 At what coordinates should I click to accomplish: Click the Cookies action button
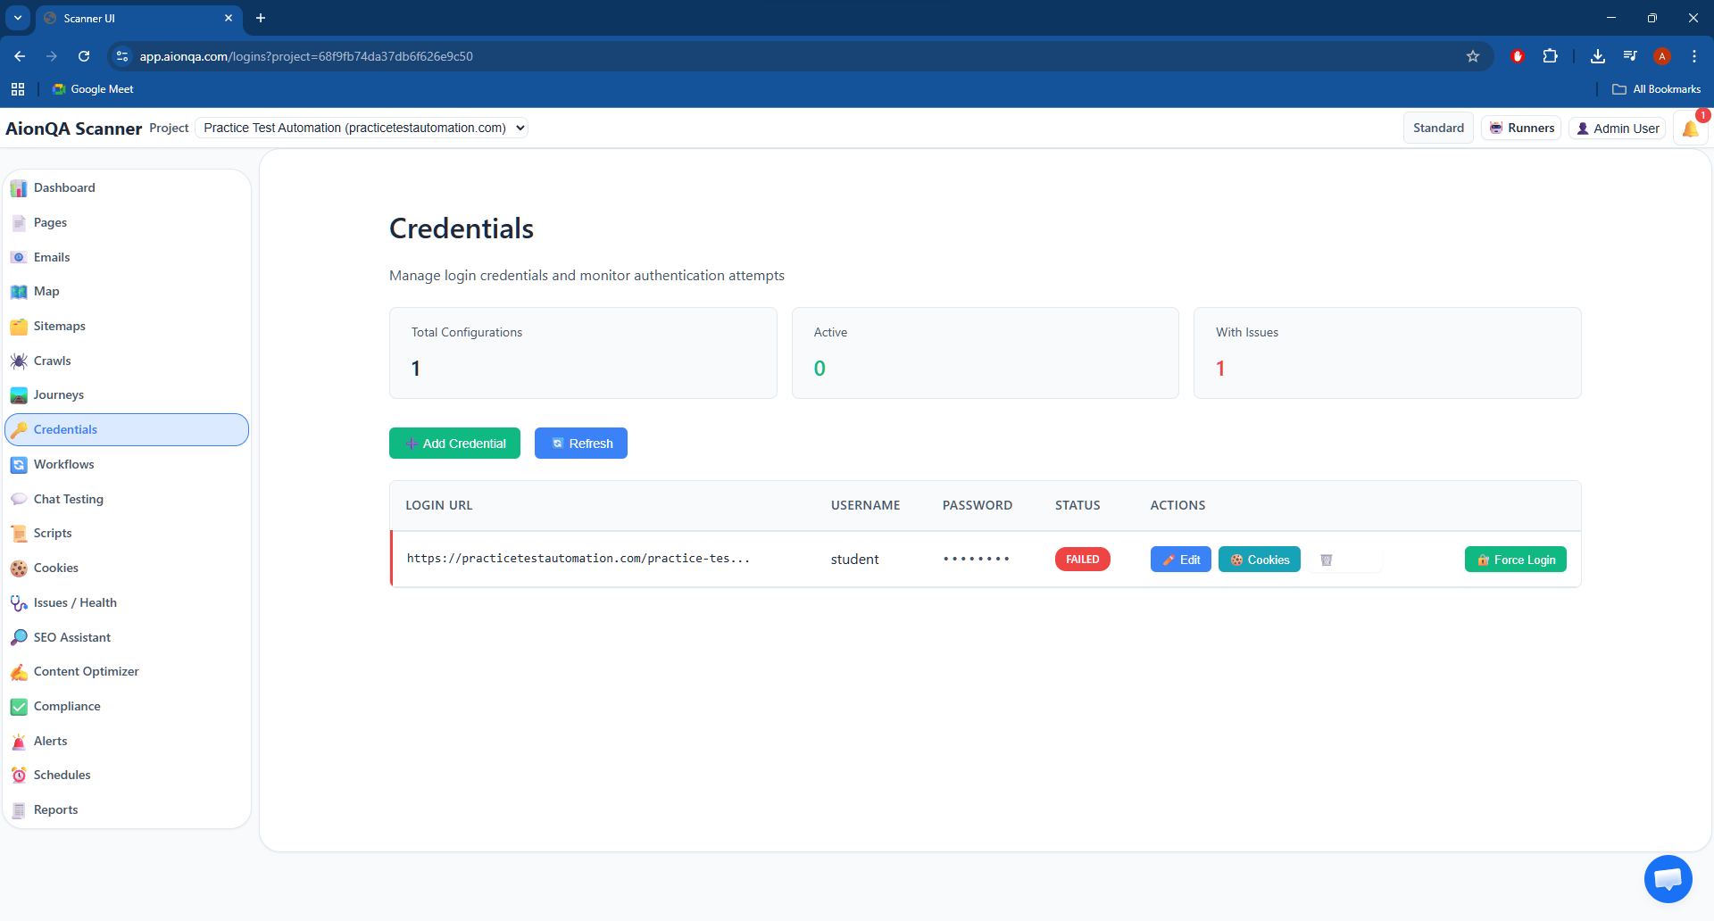[x=1259, y=560]
